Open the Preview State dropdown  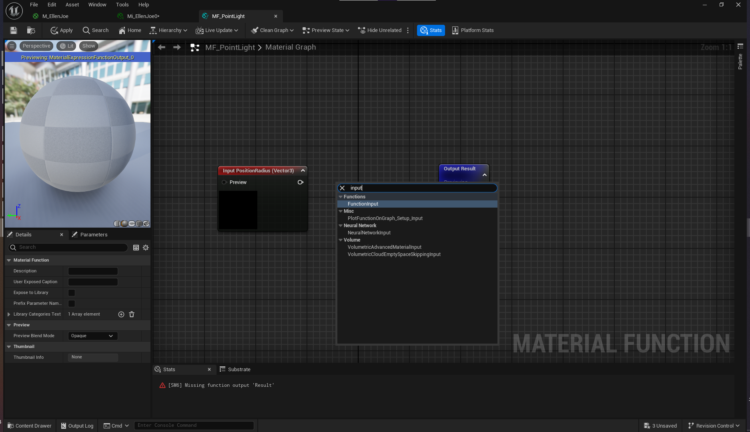[x=326, y=30]
